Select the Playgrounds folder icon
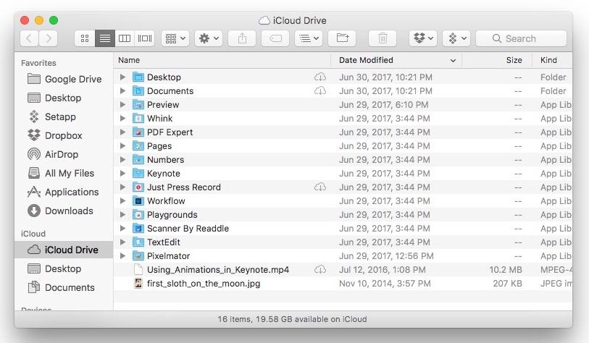The width and height of the screenshot is (589, 343). (138, 215)
